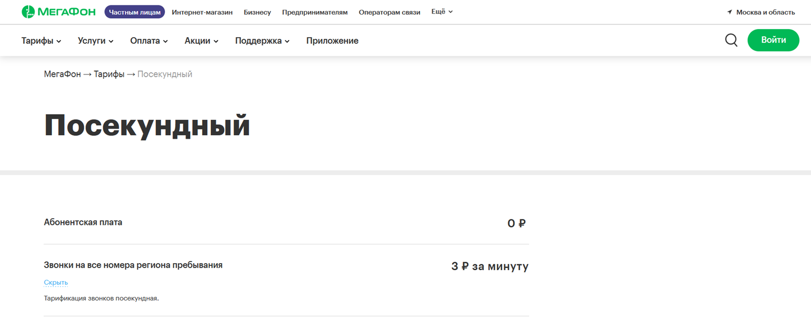Open the Предпринимателям section

point(315,12)
